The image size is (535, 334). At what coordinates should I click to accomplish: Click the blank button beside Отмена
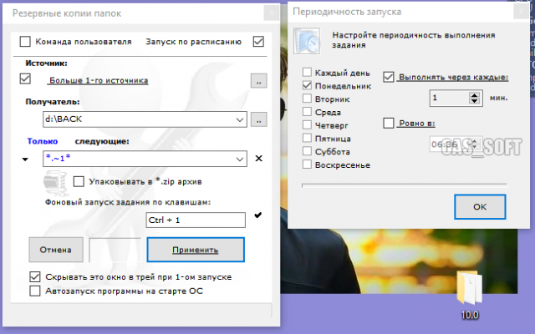pyautogui.click(x=115, y=250)
